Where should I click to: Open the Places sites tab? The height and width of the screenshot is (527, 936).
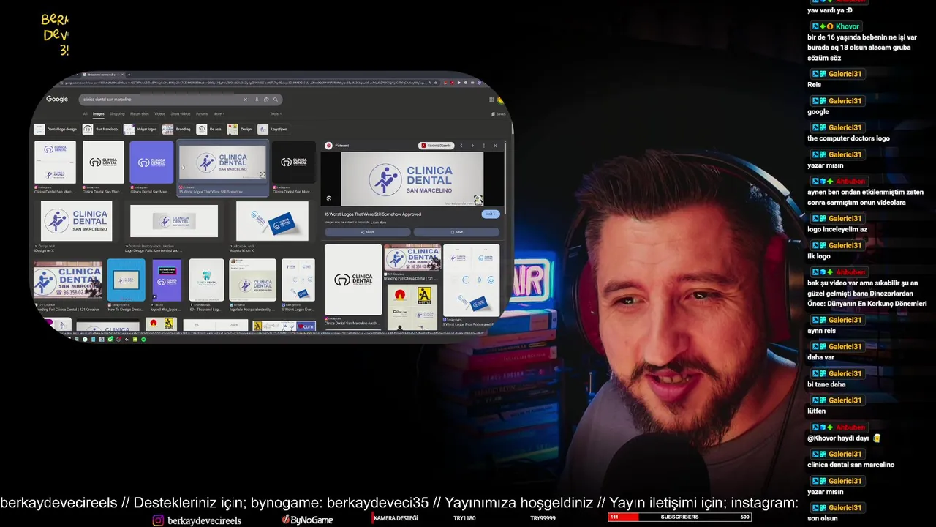pyautogui.click(x=140, y=114)
